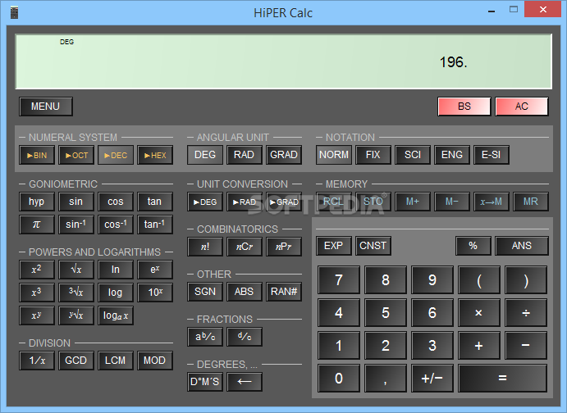Click the x squared key

click(x=37, y=270)
